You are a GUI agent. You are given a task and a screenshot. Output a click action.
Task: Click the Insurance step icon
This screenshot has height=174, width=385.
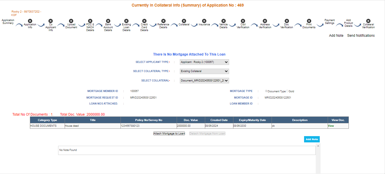point(204,21)
